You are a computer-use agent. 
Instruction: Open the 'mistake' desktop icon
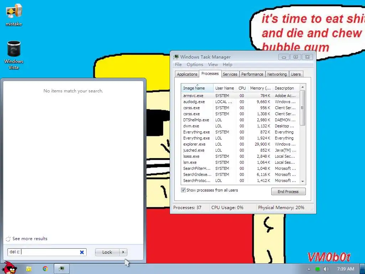point(14,15)
